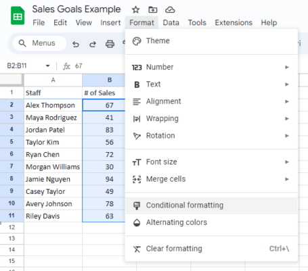
Task: Click the Merge cells icon
Action: pos(137,179)
